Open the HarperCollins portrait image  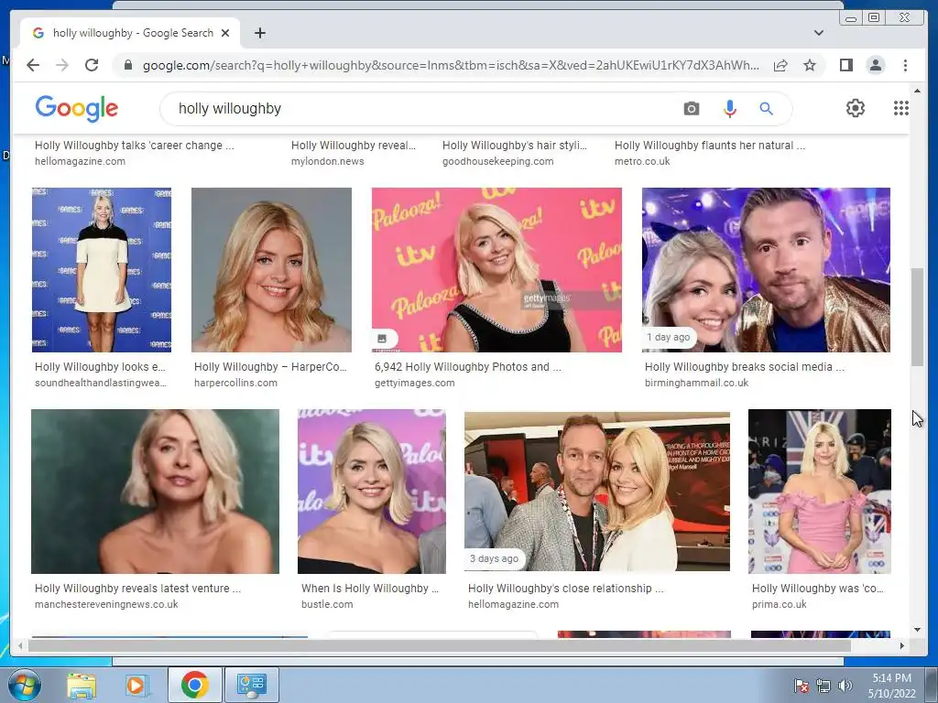(x=271, y=270)
